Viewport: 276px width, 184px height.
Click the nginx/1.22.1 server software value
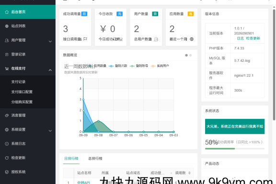tap(244, 76)
